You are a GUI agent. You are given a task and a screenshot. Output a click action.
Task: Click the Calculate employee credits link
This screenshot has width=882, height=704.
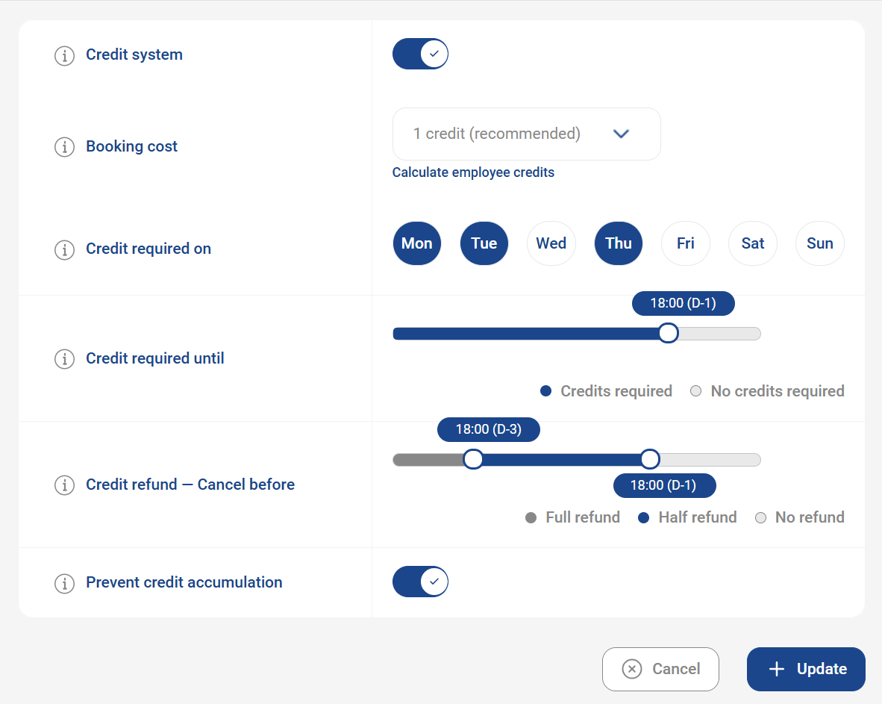click(x=473, y=172)
